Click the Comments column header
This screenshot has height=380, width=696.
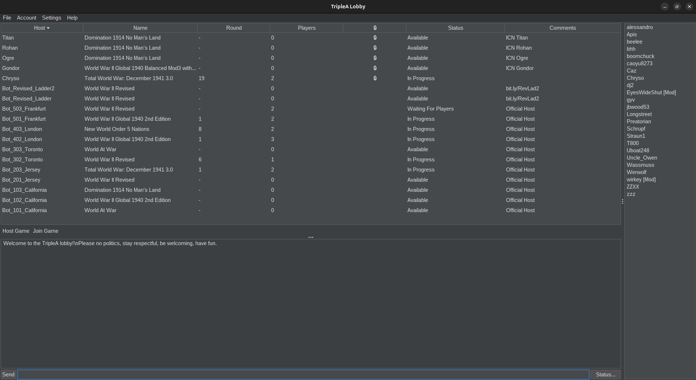(x=563, y=28)
